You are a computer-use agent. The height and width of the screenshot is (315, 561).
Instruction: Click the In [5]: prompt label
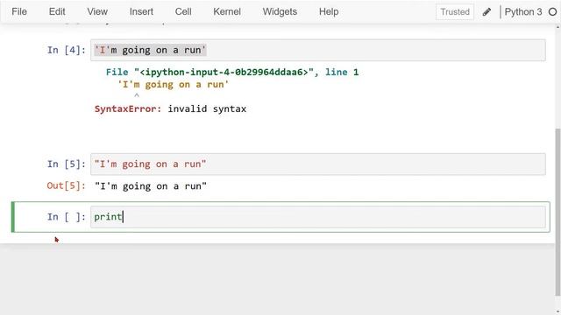point(67,164)
